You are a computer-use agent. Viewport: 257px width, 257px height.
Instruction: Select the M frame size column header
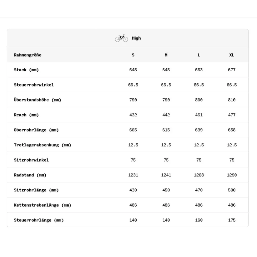click(166, 55)
